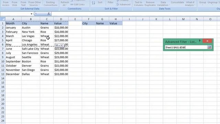Image resolution: width=220 pixels, height=124 pixels.
Task: Click the Month header cell A1
Action: pos(13,23)
